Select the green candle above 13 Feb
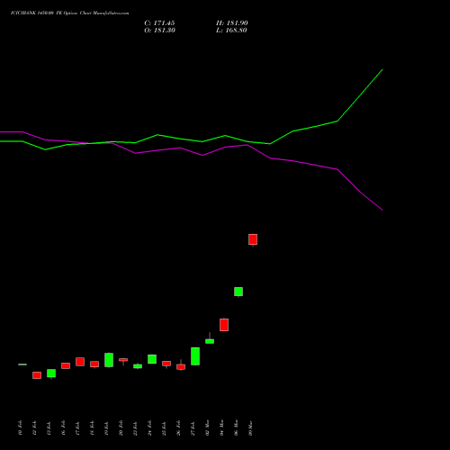The width and height of the screenshot is (450, 450). pos(51,373)
